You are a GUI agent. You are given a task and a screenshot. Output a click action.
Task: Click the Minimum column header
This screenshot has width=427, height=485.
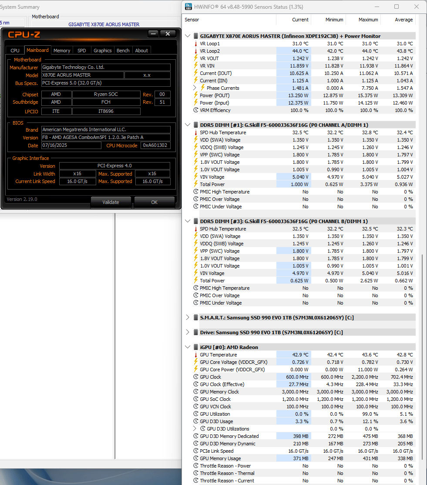[x=328, y=20]
